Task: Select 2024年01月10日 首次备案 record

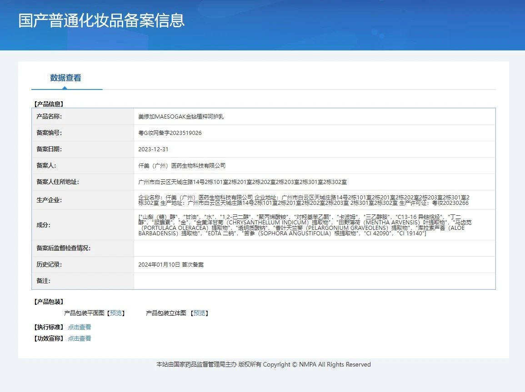Action: 171,265
